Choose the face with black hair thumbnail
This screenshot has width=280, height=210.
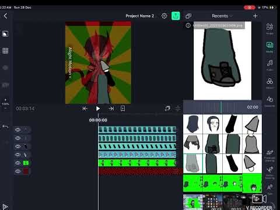[213, 124]
